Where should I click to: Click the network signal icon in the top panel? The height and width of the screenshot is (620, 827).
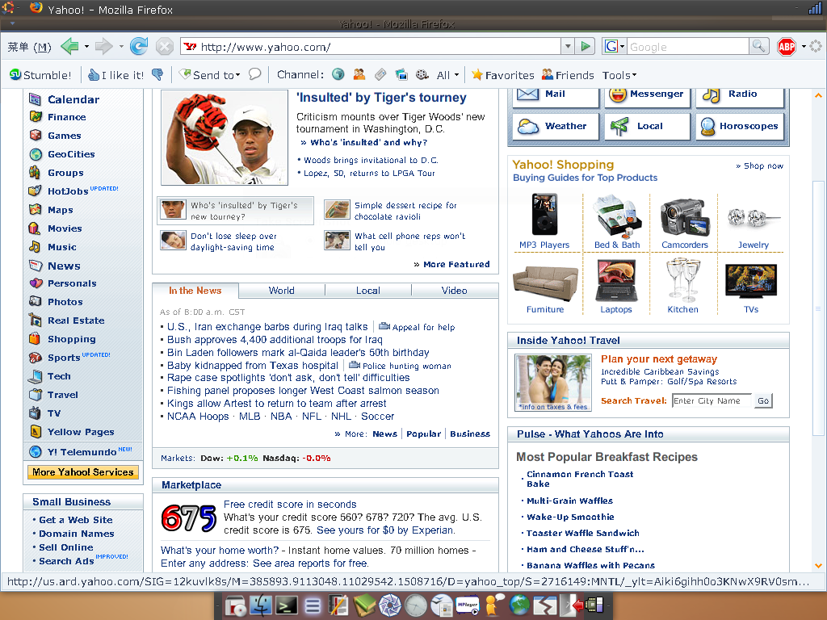814,8
